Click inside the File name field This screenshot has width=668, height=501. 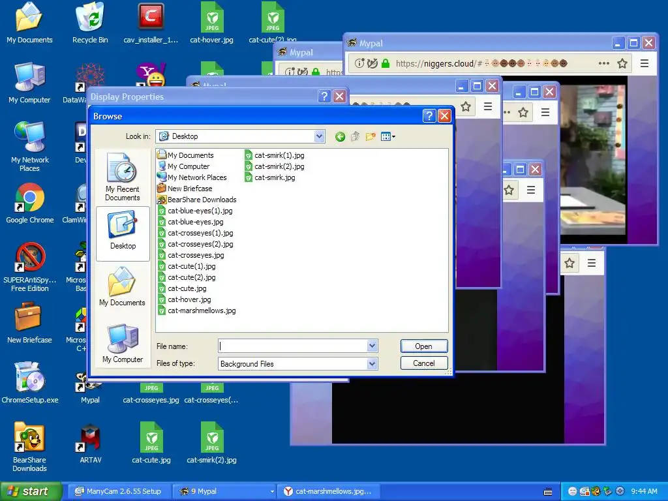[x=293, y=346]
